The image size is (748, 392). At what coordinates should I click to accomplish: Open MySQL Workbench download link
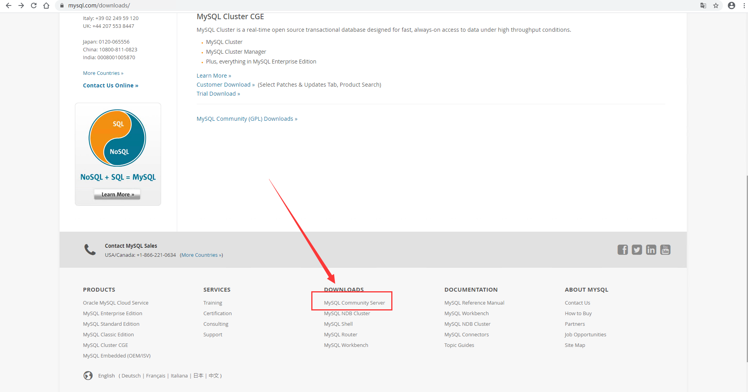tap(346, 345)
